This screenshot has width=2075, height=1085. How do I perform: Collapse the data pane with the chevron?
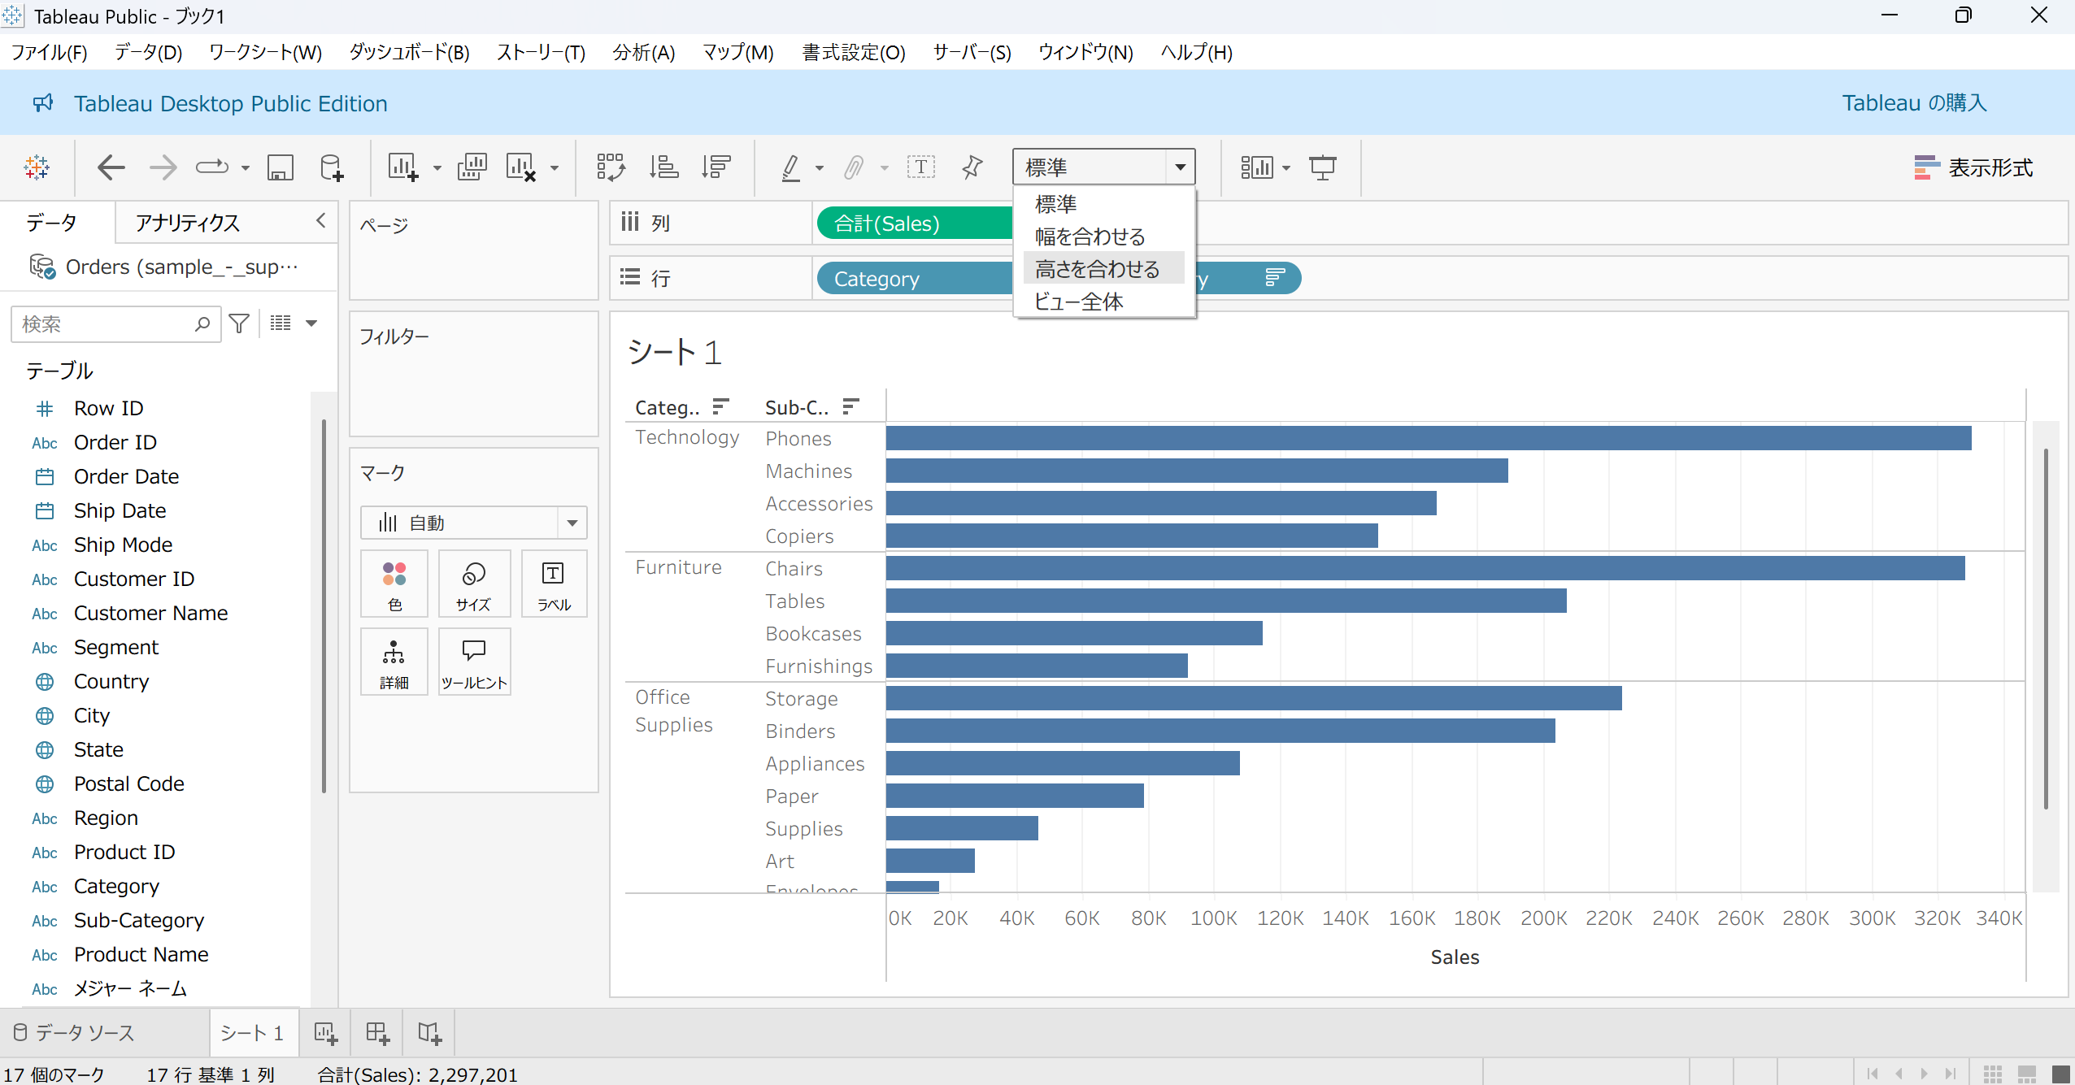[321, 220]
